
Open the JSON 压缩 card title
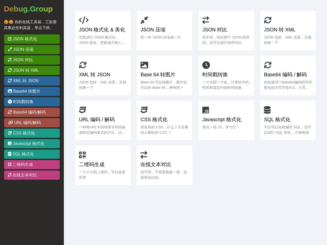coord(153,30)
